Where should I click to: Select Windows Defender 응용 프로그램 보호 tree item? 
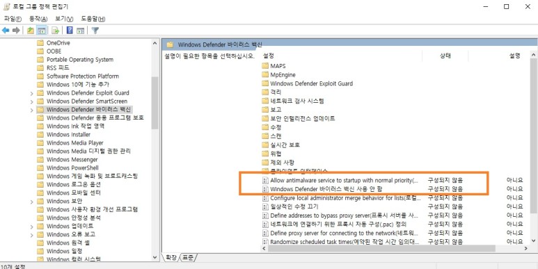point(95,117)
